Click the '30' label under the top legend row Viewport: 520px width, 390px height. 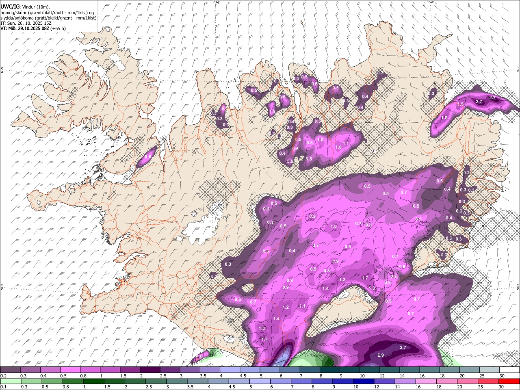[502, 376]
